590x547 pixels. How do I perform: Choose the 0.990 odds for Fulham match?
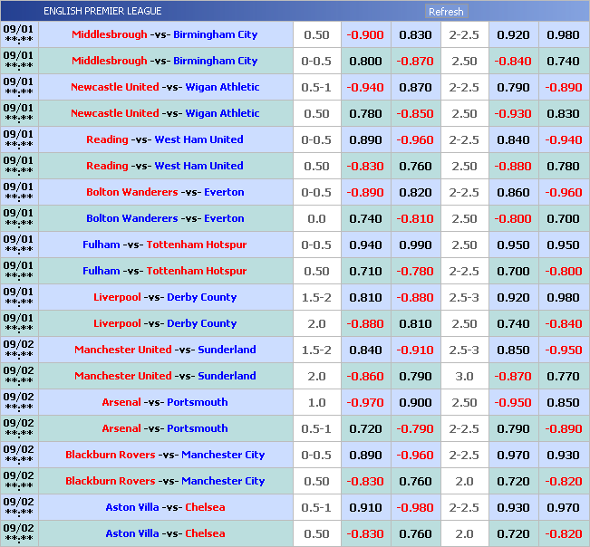(x=415, y=245)
